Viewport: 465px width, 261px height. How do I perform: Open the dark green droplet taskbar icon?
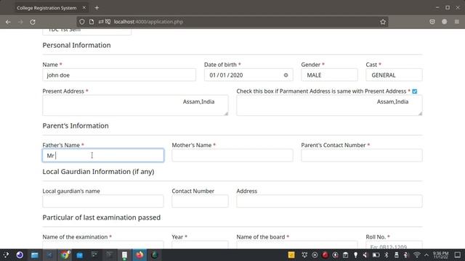pos(155,254)
